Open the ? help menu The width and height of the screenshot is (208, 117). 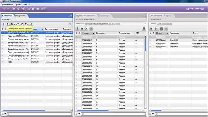(x=30, y=4)
